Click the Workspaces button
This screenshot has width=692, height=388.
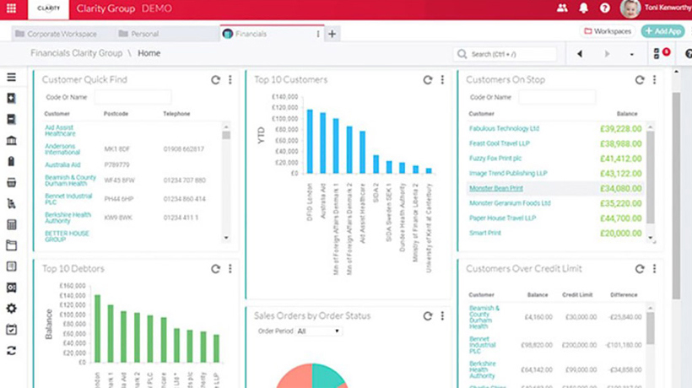tap(608, 31)
